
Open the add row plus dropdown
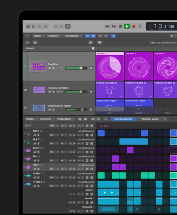point(28,126)
